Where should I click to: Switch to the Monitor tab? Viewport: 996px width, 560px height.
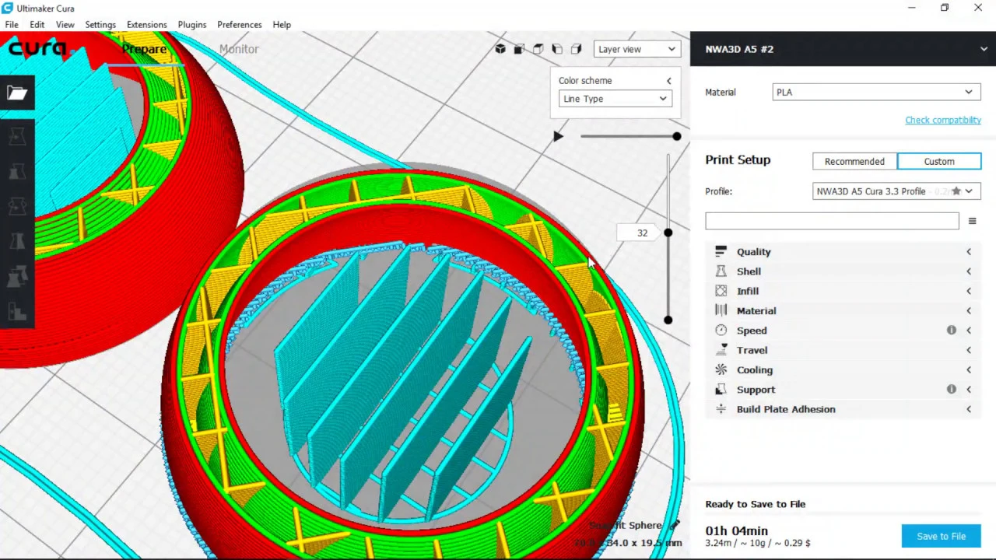(x=239, y=49)
